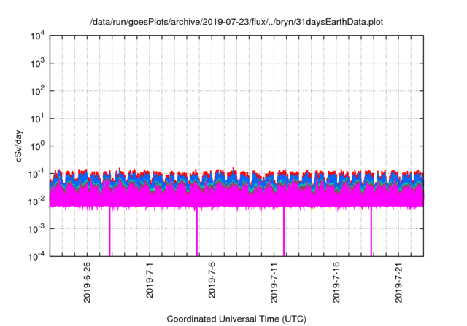Click the 2019-7-11 date tick label
467x326 pixels.
tap(274, 282)
